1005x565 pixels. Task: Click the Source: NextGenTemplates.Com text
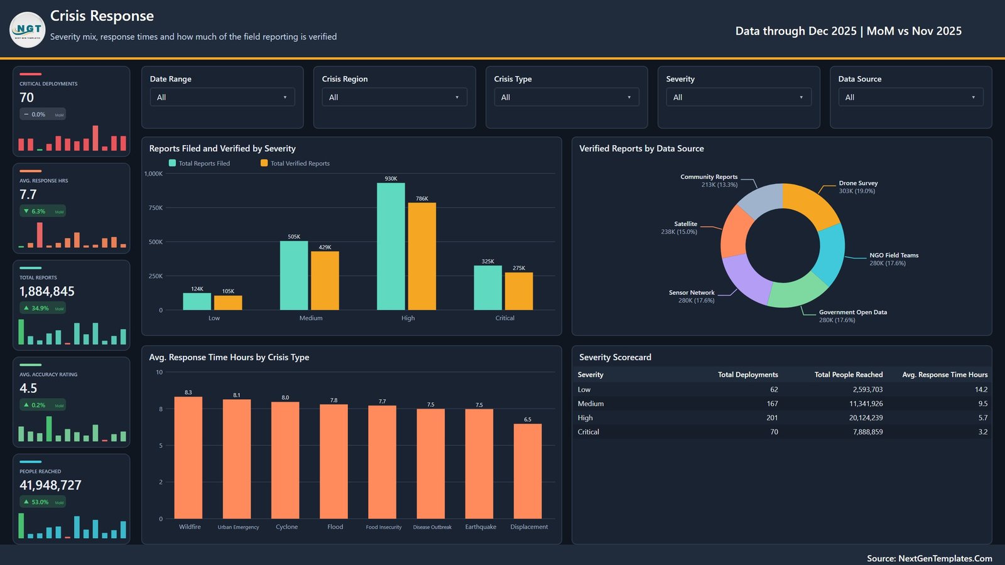pyautogui.click(x=930, y=558)
